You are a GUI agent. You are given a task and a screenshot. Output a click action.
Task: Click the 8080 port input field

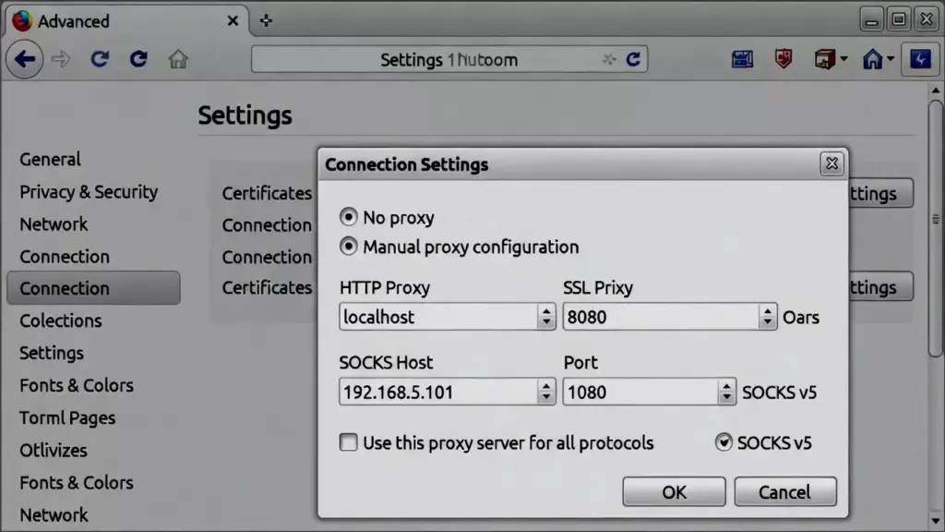pyautogui.click(x=660, y=317)
